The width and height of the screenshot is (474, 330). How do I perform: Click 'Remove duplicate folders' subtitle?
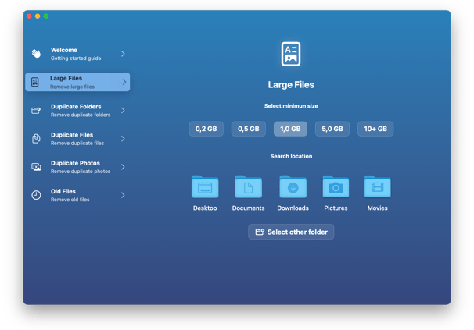[x=81, y=115]
